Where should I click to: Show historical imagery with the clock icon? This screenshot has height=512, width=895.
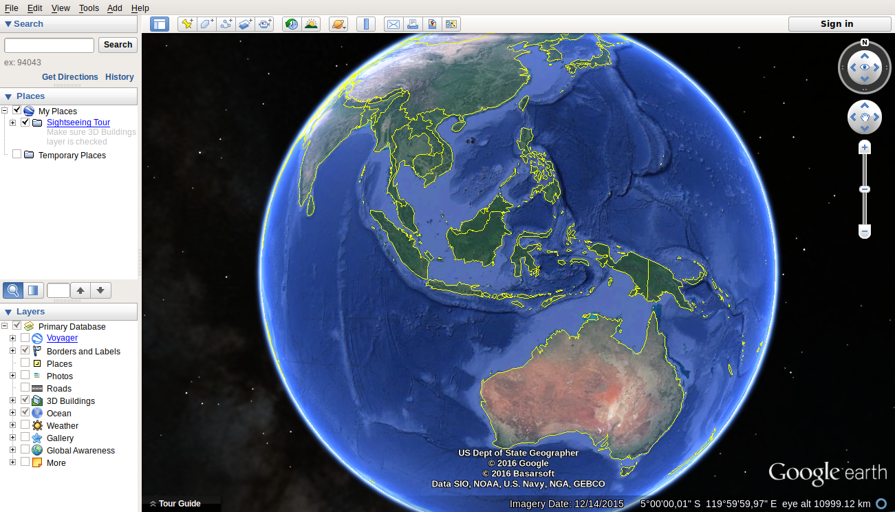pos(291,23)
